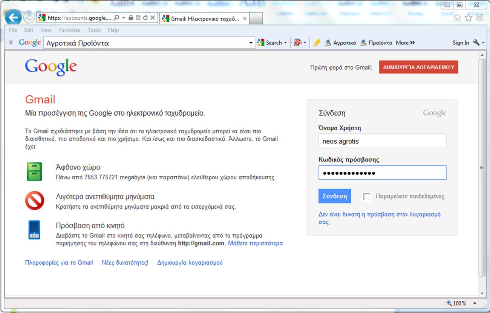Click the Άφθονο χώρο heading
The image size is (490, 313).
pyautogui.click(x=78, y=167)
